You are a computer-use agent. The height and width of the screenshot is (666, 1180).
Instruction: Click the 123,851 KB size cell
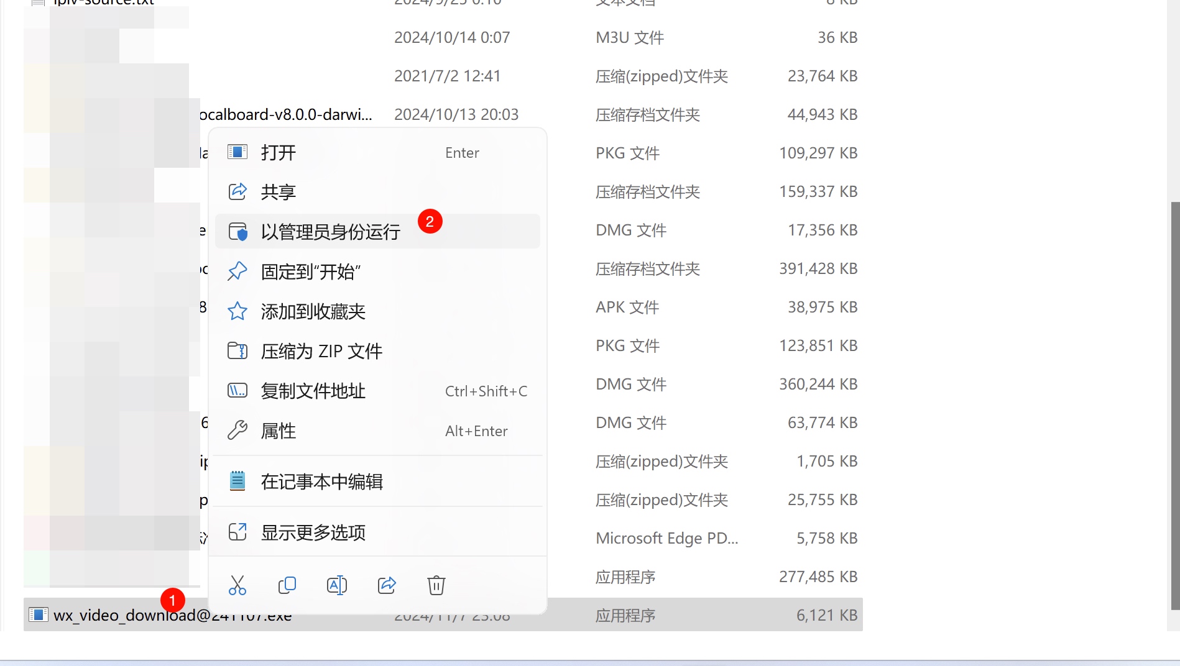tap(818, 346)
